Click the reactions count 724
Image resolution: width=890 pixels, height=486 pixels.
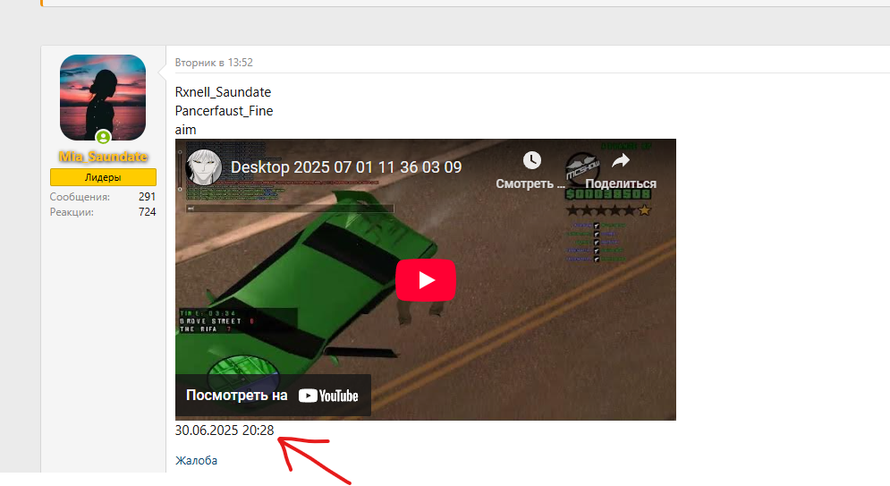(x=147, y=212)
